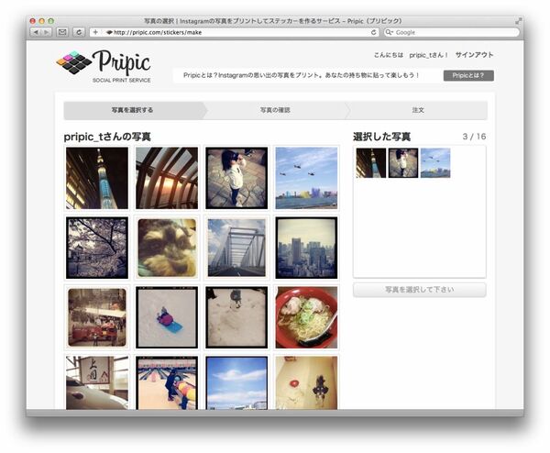Select the blue sky with clouds photo
This screenshot has height=453, width=550.
coord(236,382)
